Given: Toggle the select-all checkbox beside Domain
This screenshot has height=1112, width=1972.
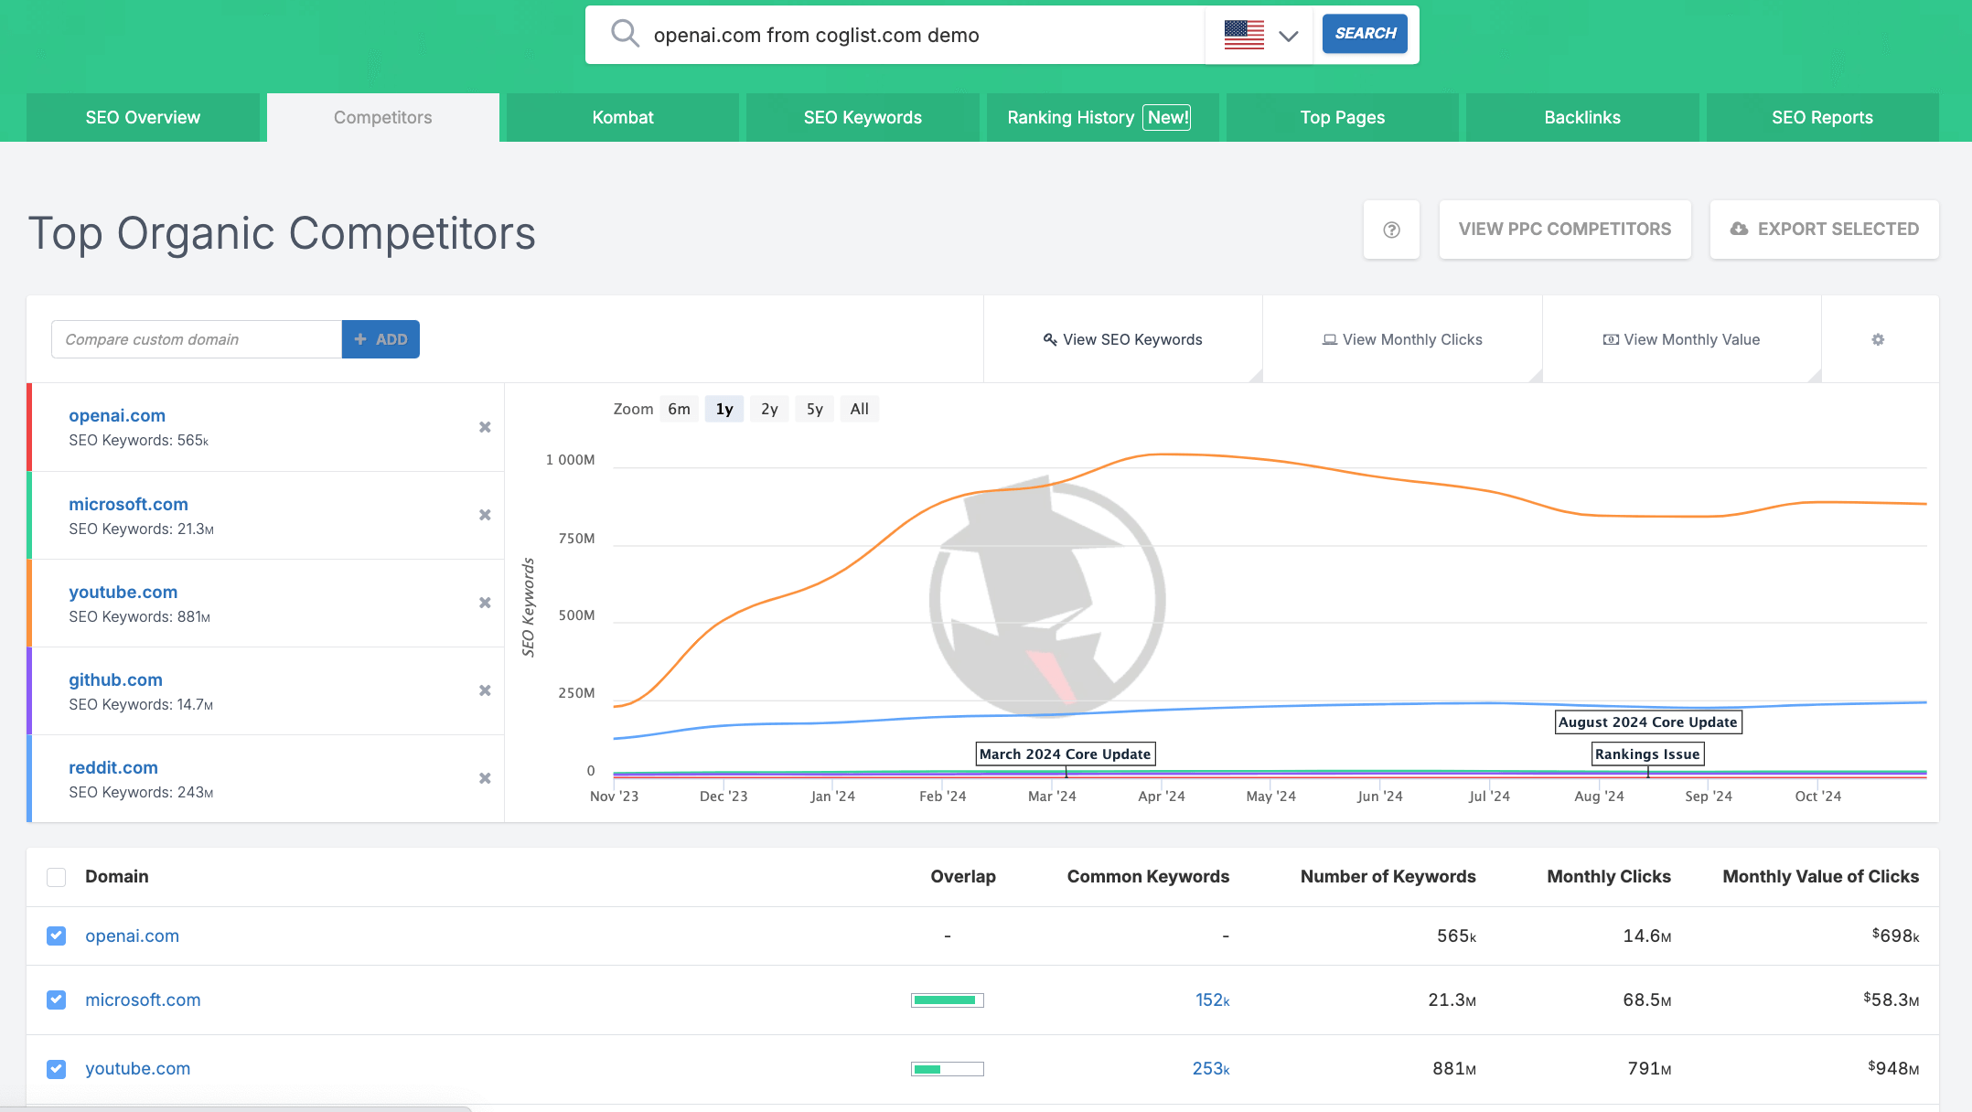Looking at the screenshot, I should click(57, 877).
